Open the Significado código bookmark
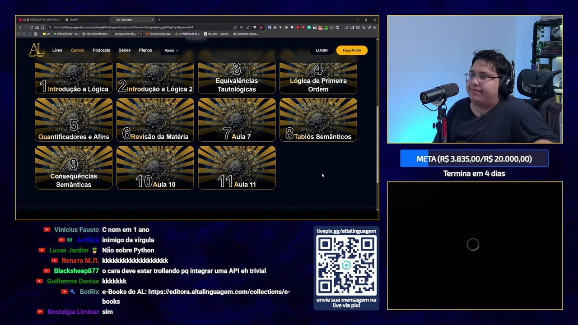Screen dimensions: 578x325 coord(245,34)
